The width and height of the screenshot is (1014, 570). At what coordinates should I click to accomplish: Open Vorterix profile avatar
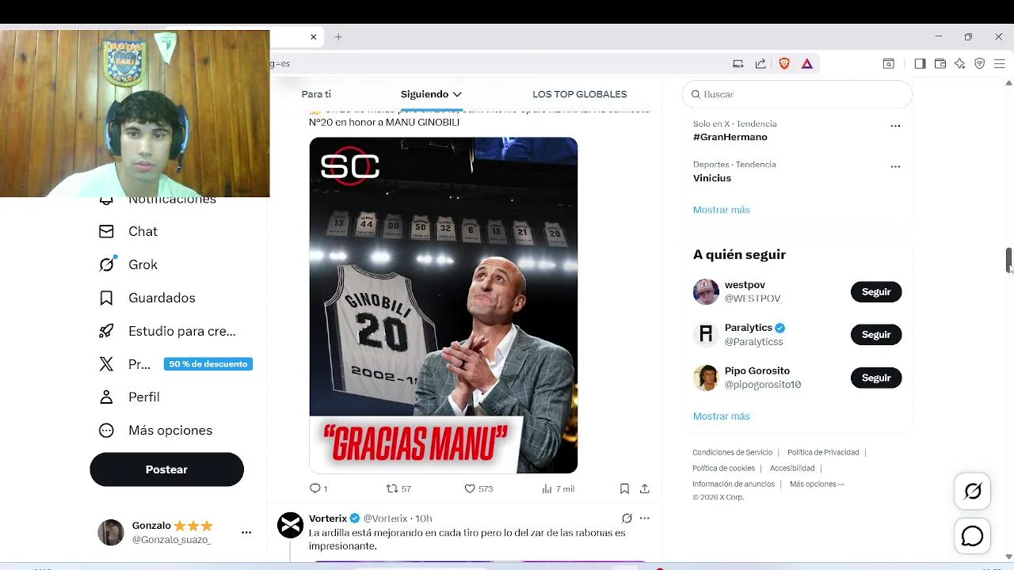pos(291,526)
